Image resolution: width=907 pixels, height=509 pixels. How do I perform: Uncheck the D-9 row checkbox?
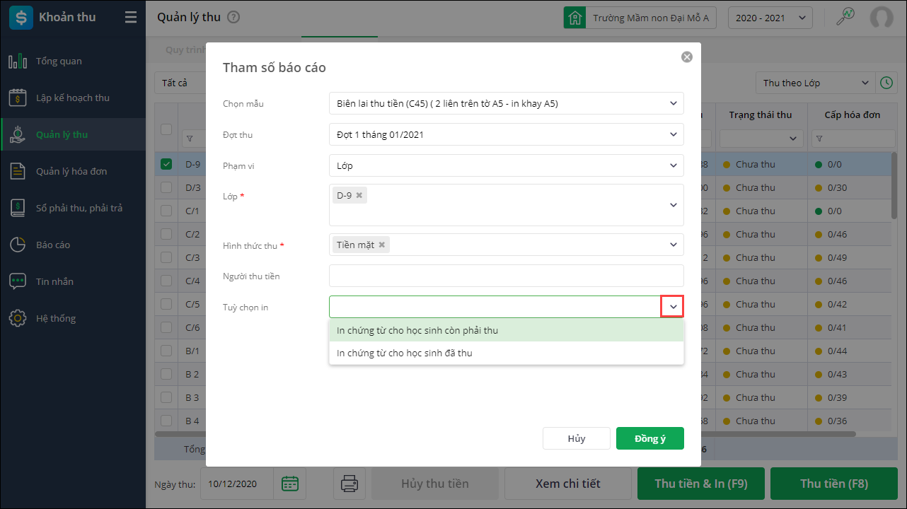click(x=166, y=164)
